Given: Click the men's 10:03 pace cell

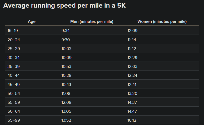Looking at the screenshot, I should pos(66,48).
